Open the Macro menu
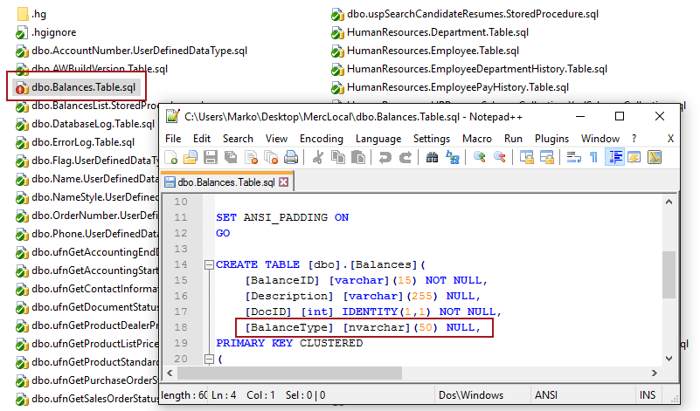700x411 pixels. point(477,139)
